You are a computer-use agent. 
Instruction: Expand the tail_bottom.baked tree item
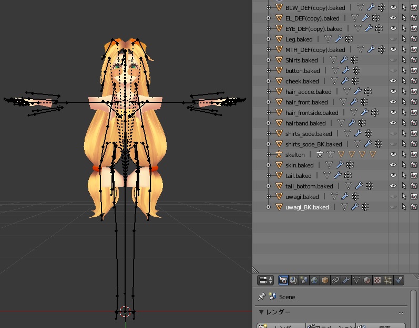(x=268, y=186)
